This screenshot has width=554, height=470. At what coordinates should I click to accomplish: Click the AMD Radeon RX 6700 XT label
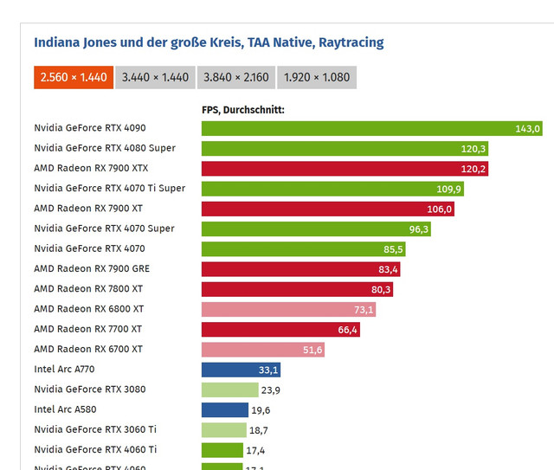pos(88,350)
